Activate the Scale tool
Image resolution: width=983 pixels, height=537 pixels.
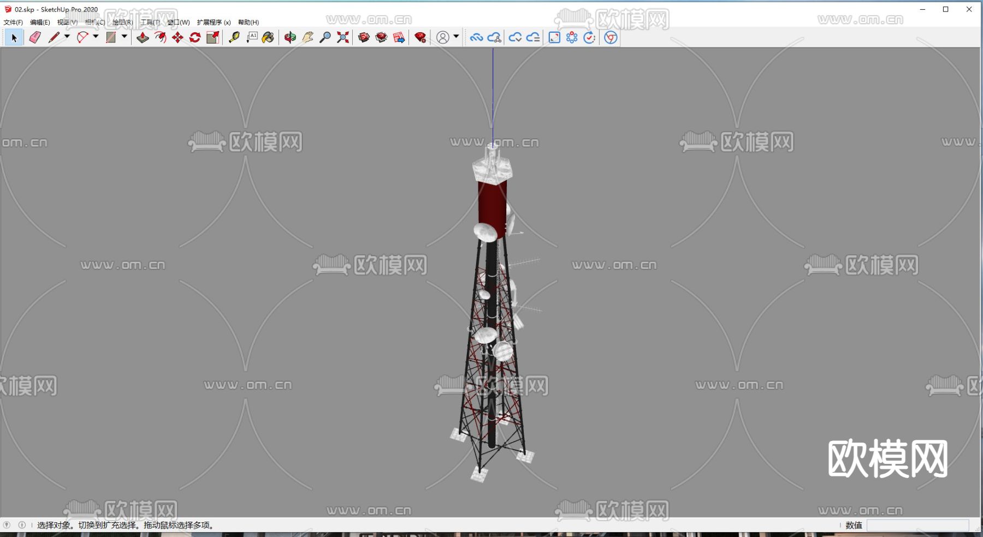pyautogui.click(x=213, y=37)
